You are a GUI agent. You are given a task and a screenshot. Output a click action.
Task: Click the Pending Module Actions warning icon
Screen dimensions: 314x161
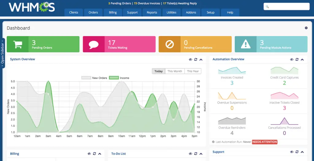click(246, 44)
